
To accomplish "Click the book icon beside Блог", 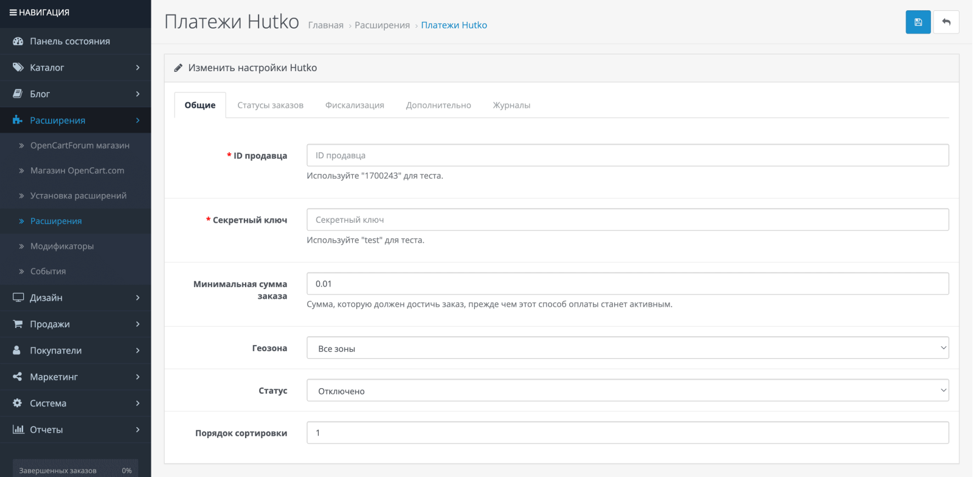I will 18,94.
